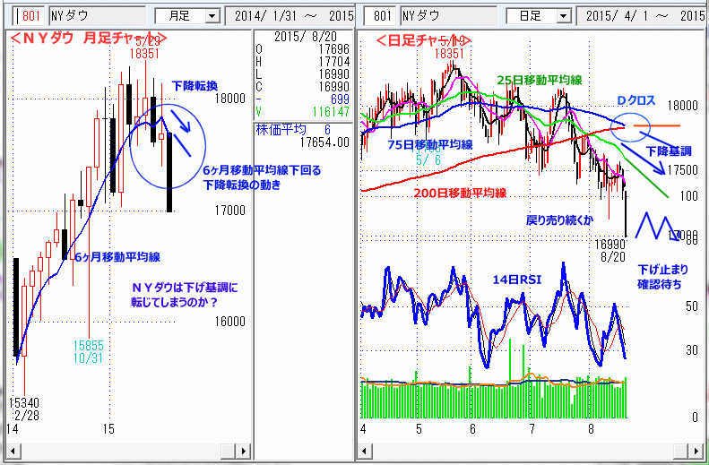Click the 15855 low label dated 10/31
The width and height of the screenshot is (709, 465).
90,349
